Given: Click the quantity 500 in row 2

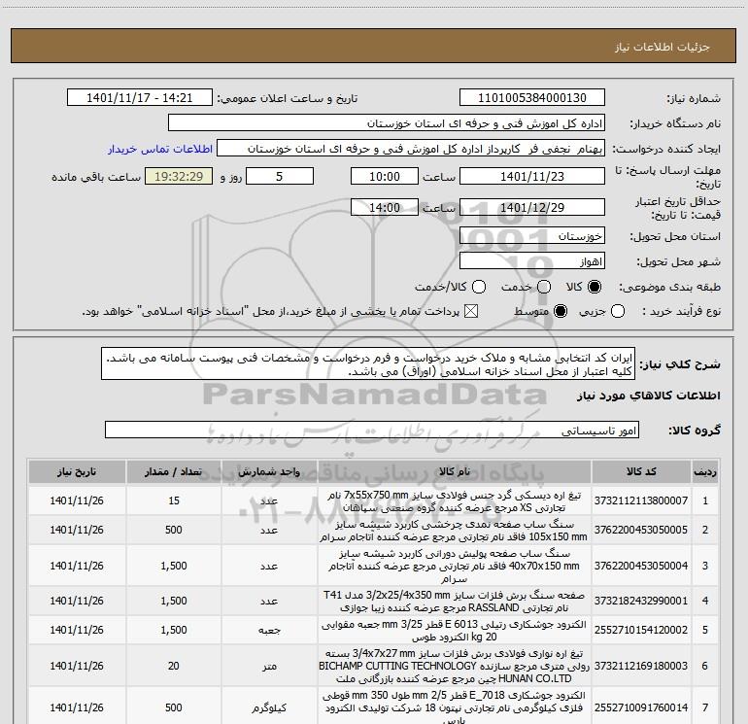Looking at the screenshot, I should tap(174, 530).
